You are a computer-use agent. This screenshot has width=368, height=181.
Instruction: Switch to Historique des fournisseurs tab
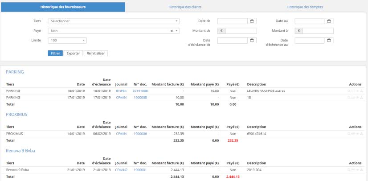pos(63,7)
